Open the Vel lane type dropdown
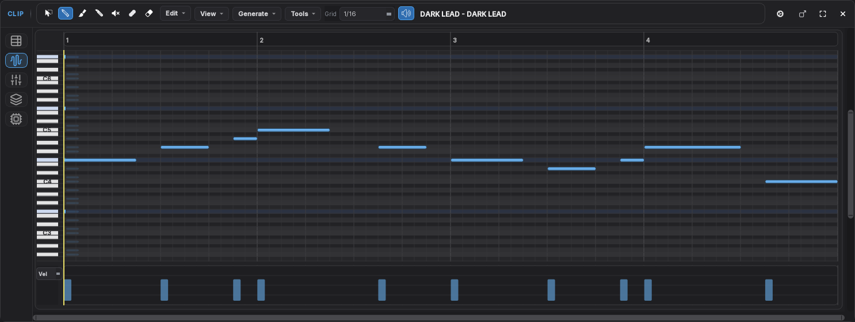This screenshot has width=855, height=322. 49,274
